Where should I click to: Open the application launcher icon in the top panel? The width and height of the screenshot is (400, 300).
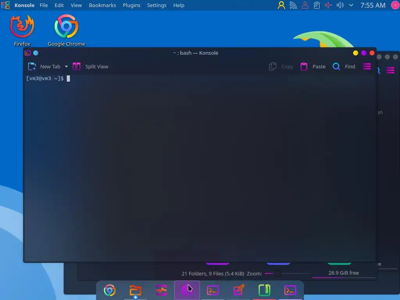pyautogui.click(x=5, y=5)
